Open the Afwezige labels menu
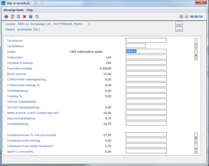The width and height of the screenshot is (209, 166). (14, 10)
